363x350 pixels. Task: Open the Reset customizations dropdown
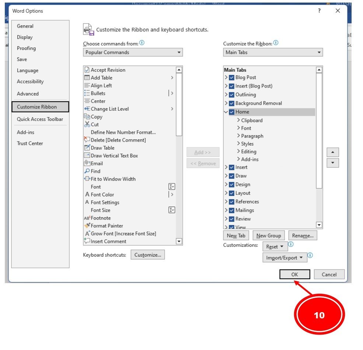pyautogui.click(x=275, y=247)
